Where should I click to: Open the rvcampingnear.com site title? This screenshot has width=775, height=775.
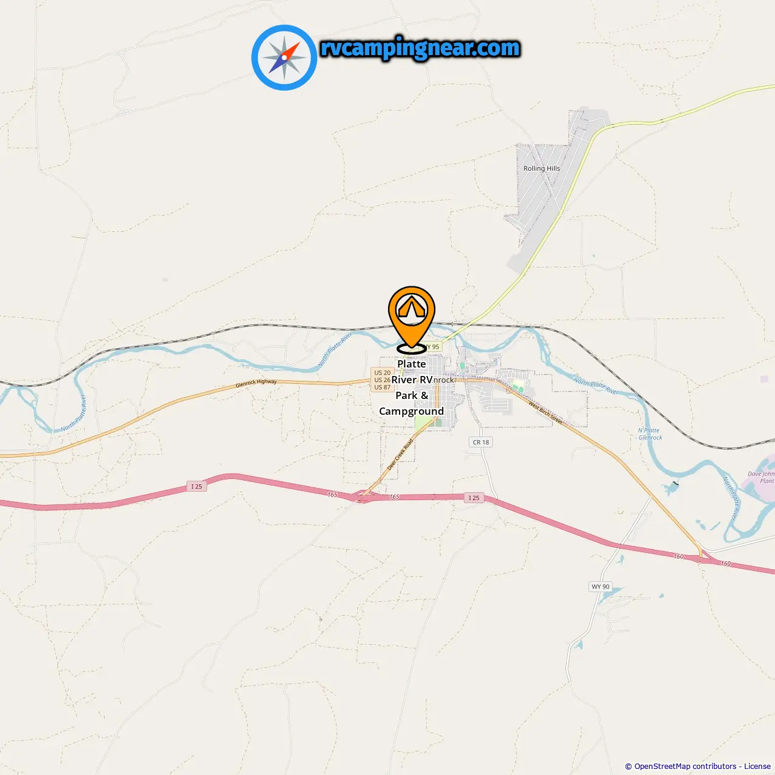(420, 48)
